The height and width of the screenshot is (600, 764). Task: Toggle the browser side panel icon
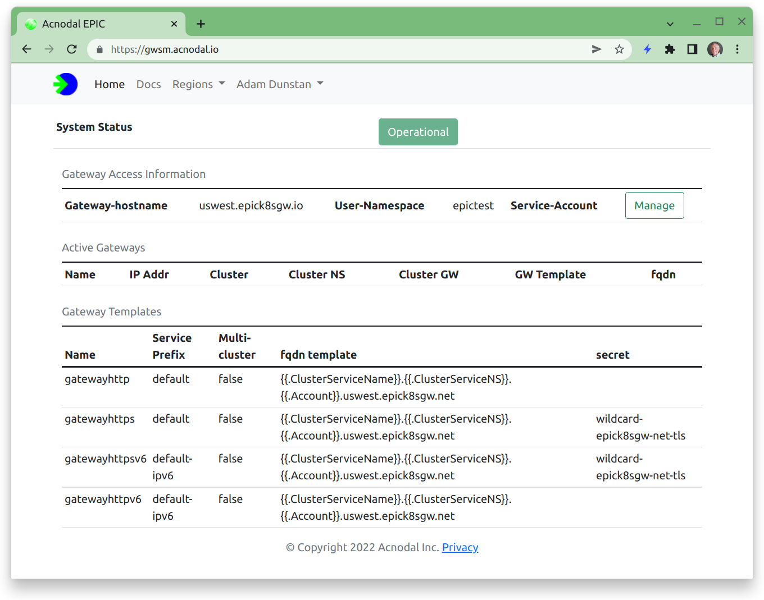point(692,49)
